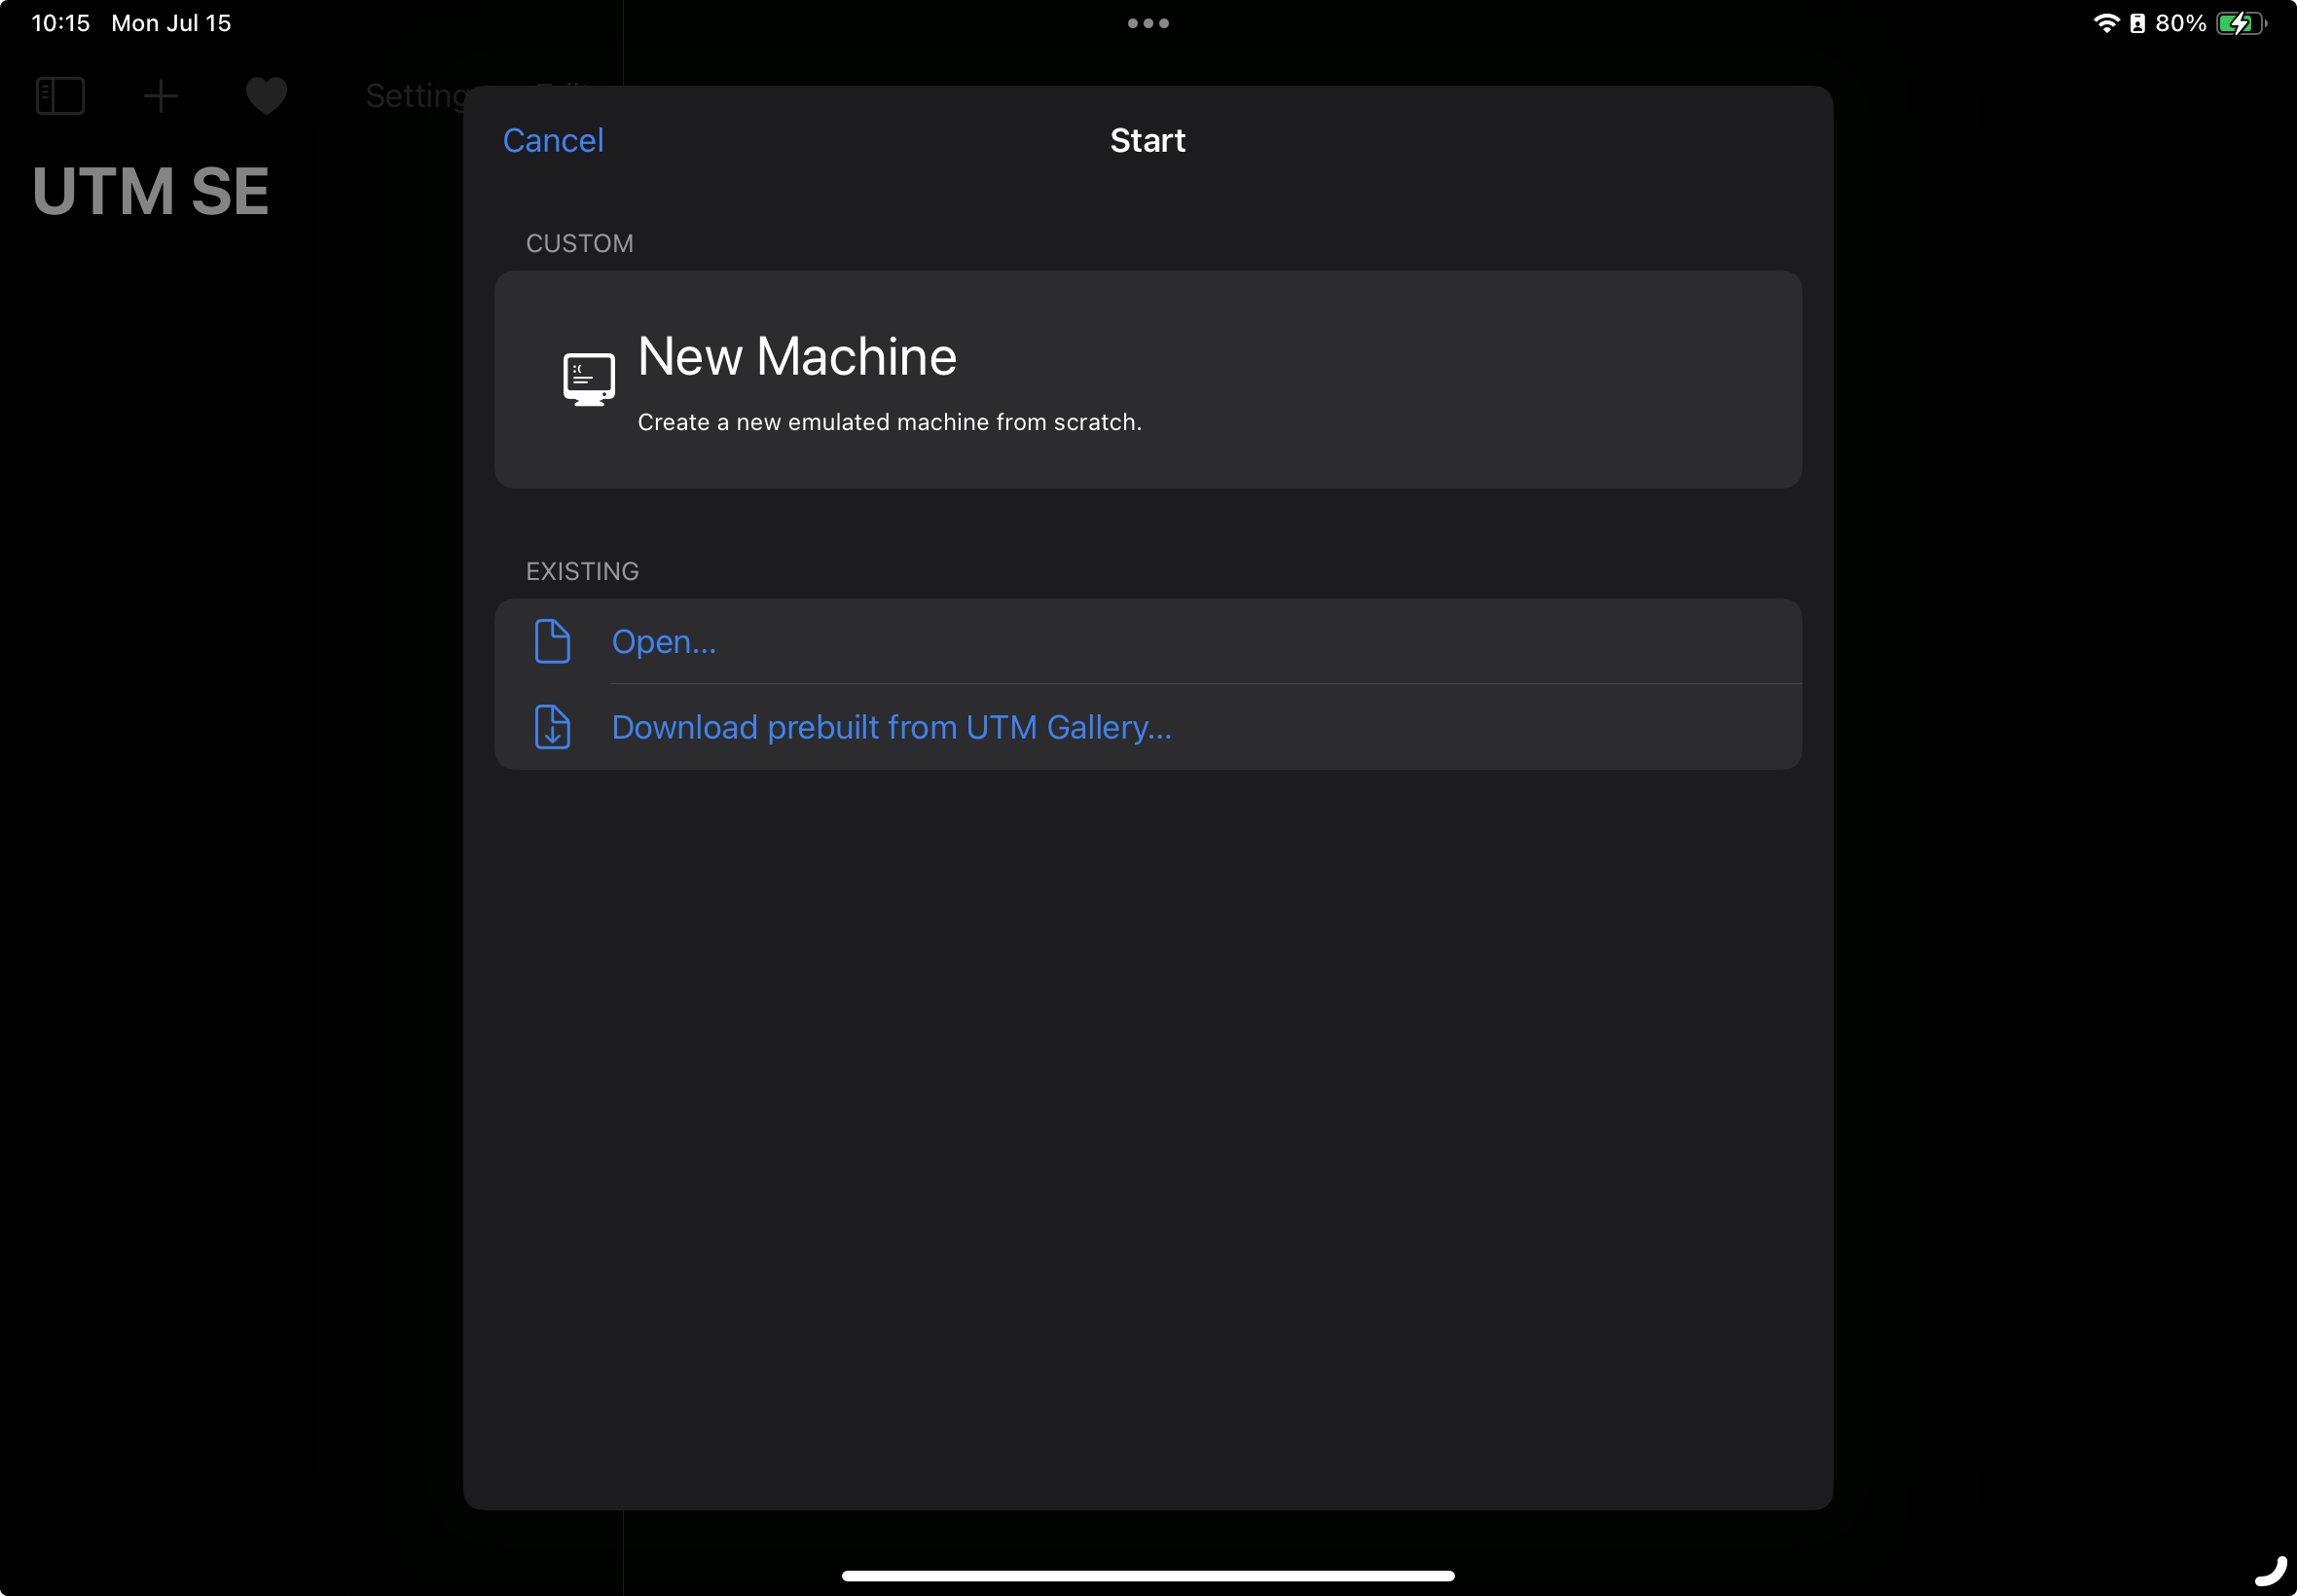Image resolution: width=2297 pixels, height=1596 pixels.
Task: Open Settings in the background toolbar
Action: pyautogui.click(x=415, y=96)
